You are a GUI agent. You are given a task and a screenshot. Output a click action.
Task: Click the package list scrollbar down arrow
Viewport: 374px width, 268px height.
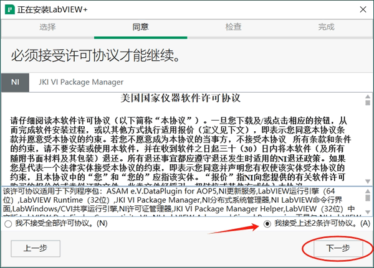pos(368,212)
